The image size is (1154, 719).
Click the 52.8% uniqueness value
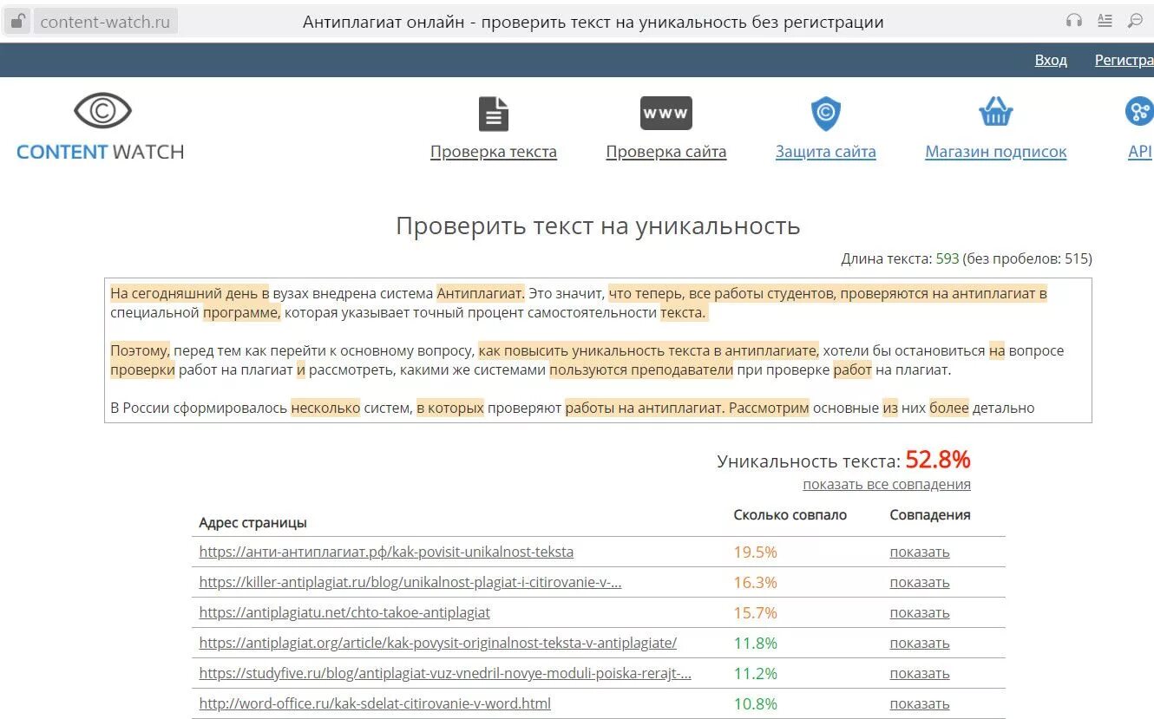[938, 460]
